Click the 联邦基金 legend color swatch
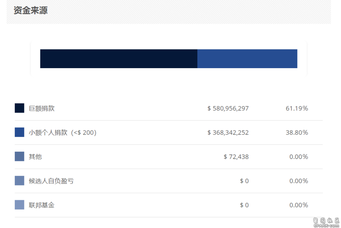The height and width of the screenshot is (228, 341). pyautogui.click(x=19, y=205)
